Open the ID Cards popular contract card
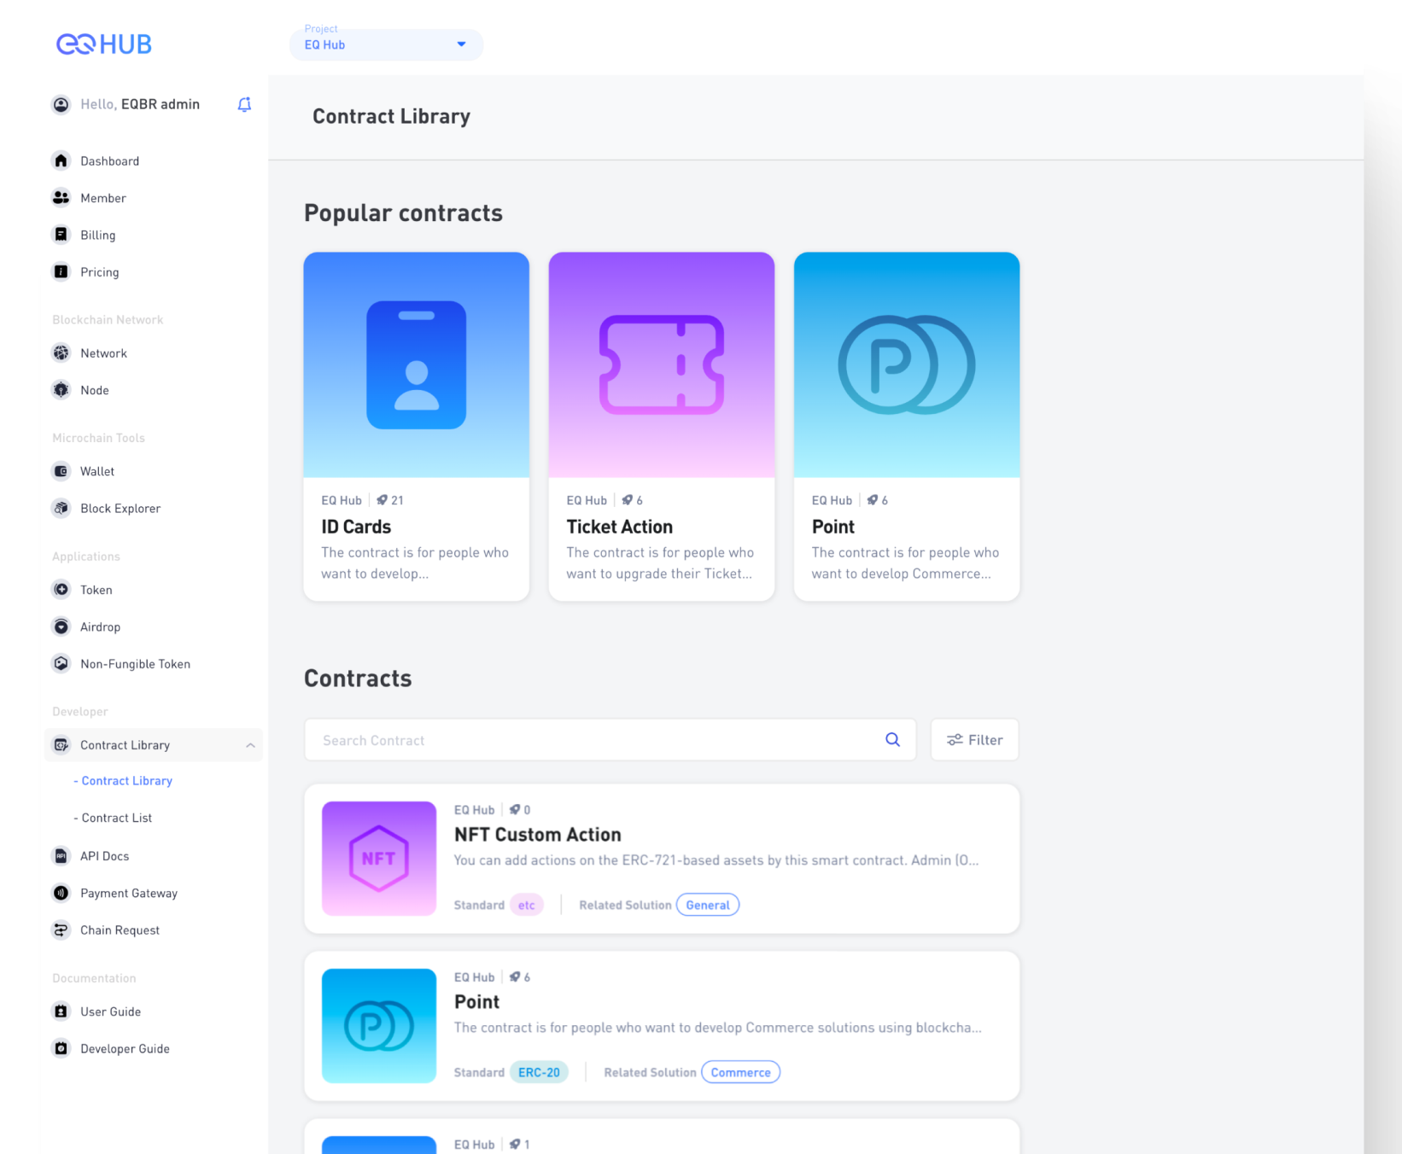This screenshot has width=1402, height=1154. click(417, 426)
